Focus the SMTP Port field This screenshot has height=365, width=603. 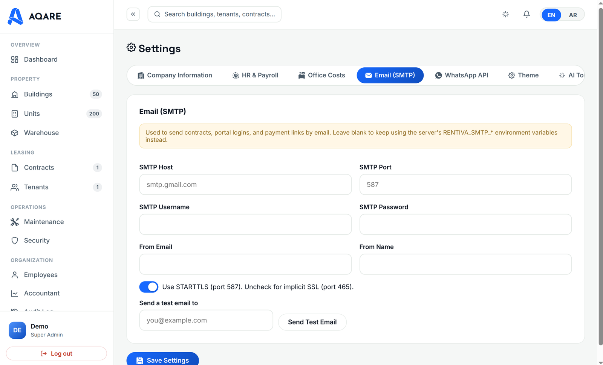pyautogui.click(x=465, y=185)
